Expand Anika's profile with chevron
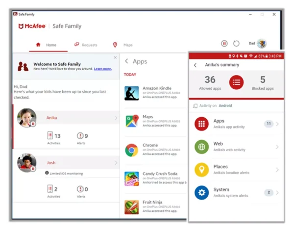Image resolution: width=294 pixels, height=231 pixels. [x=116, y=118]
